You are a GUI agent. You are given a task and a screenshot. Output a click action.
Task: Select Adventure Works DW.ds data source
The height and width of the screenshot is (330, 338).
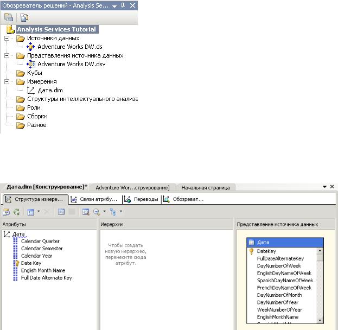point(70,47)
